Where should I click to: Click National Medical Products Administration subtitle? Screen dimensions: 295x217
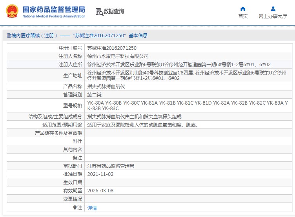click(x=54, y=16)
